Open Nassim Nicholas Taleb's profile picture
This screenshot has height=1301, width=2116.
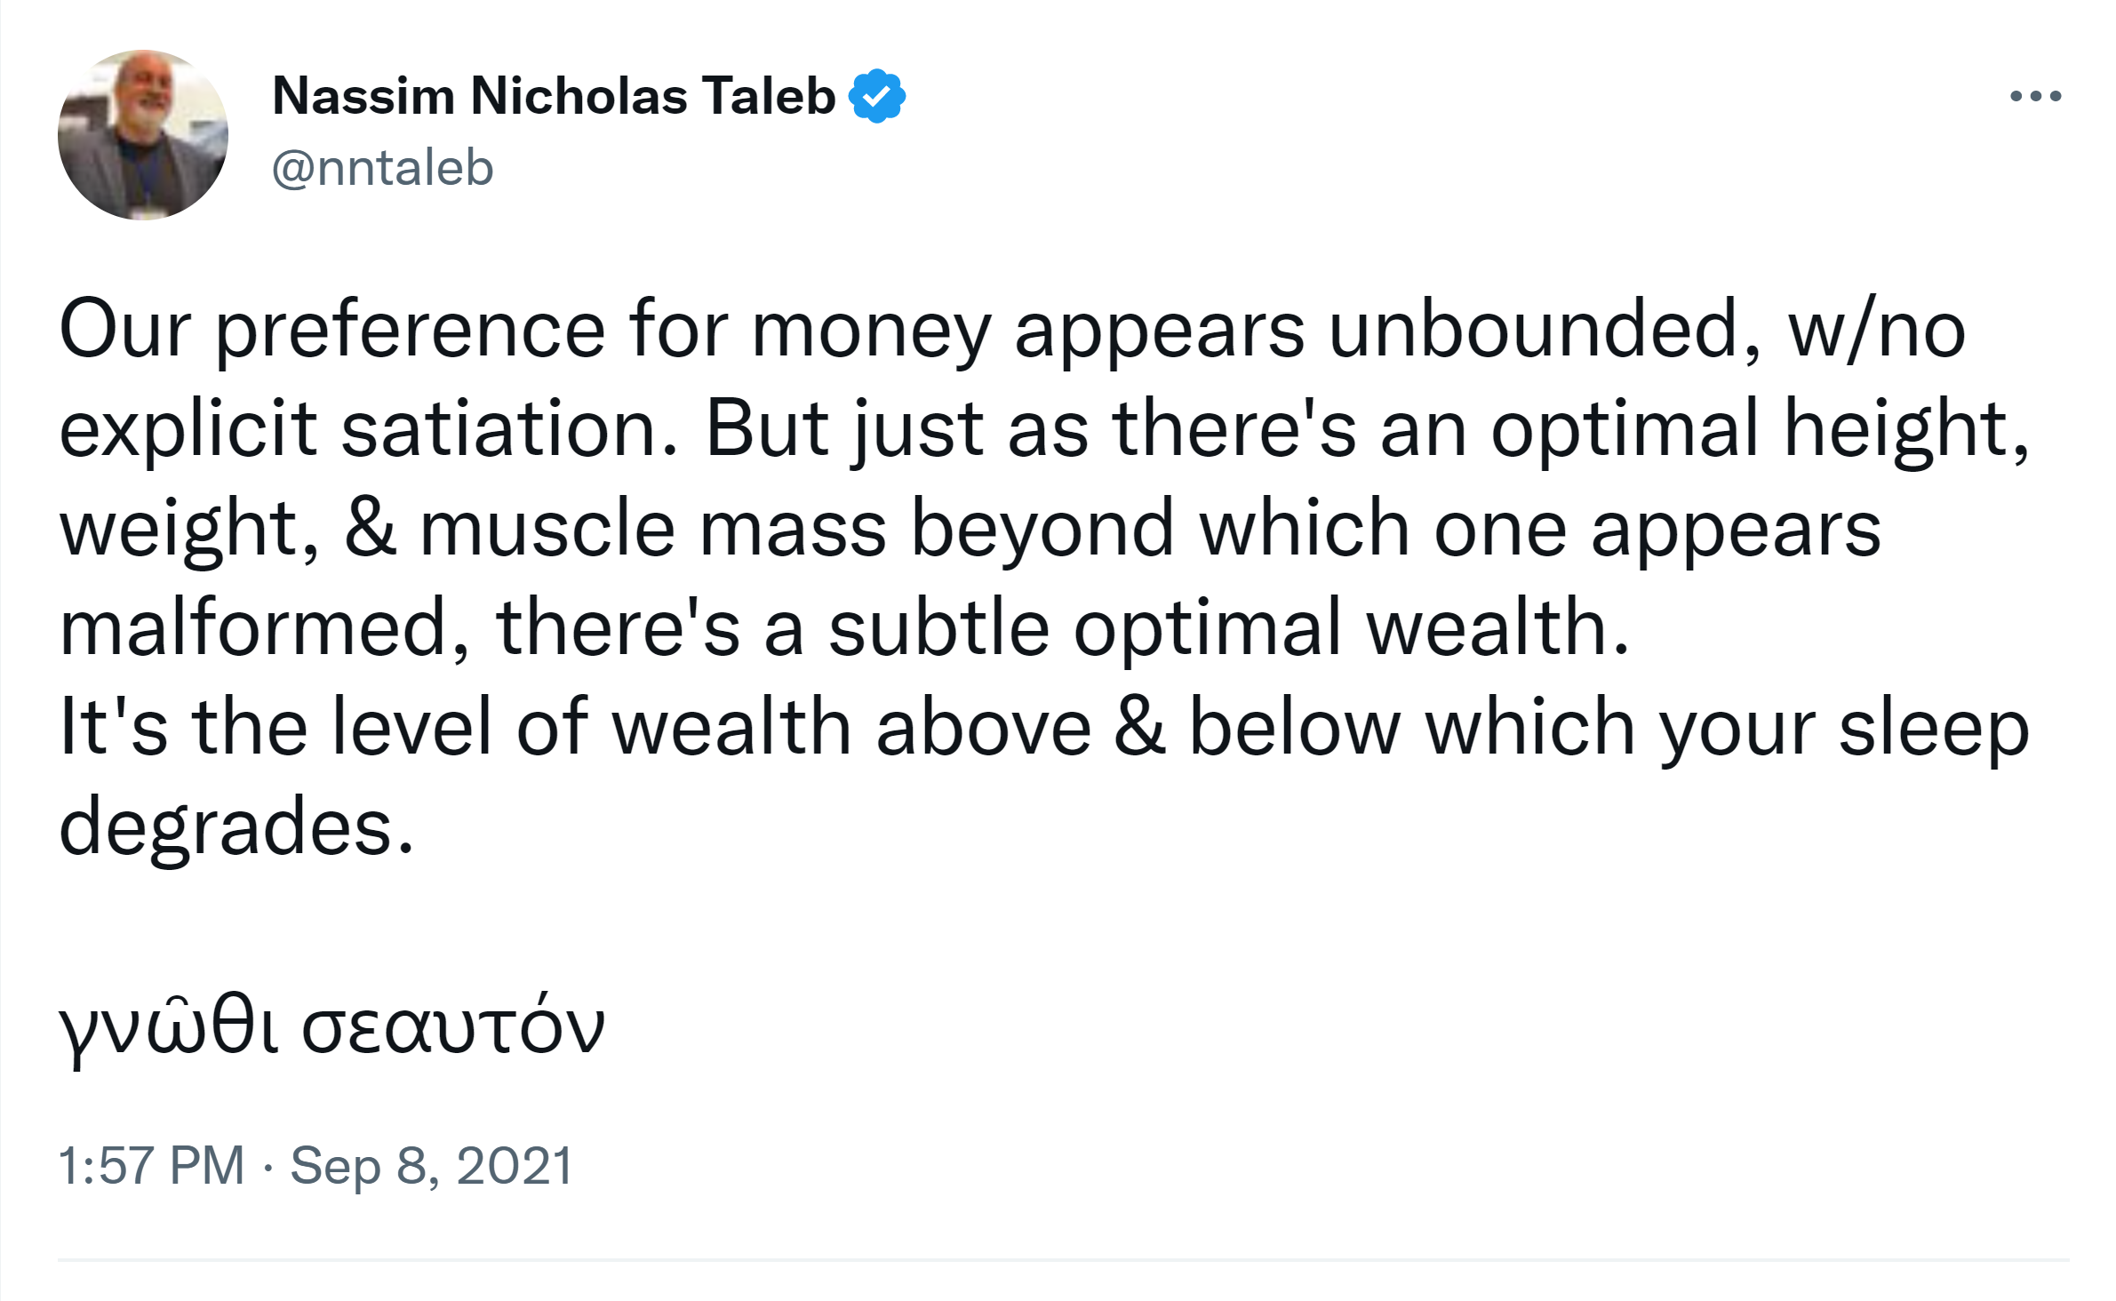143,135
